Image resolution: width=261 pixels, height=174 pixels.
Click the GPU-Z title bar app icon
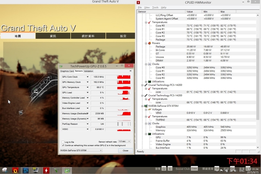coord(61,66)
